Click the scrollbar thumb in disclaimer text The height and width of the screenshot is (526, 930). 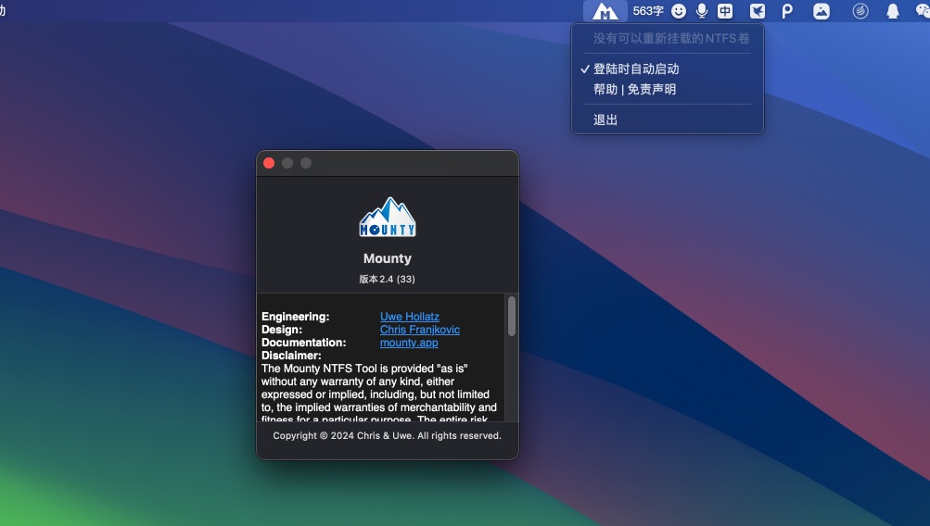(511, 317)
